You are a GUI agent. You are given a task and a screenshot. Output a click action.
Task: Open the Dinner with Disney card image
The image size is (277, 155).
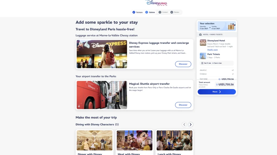[x=94, y=140]
